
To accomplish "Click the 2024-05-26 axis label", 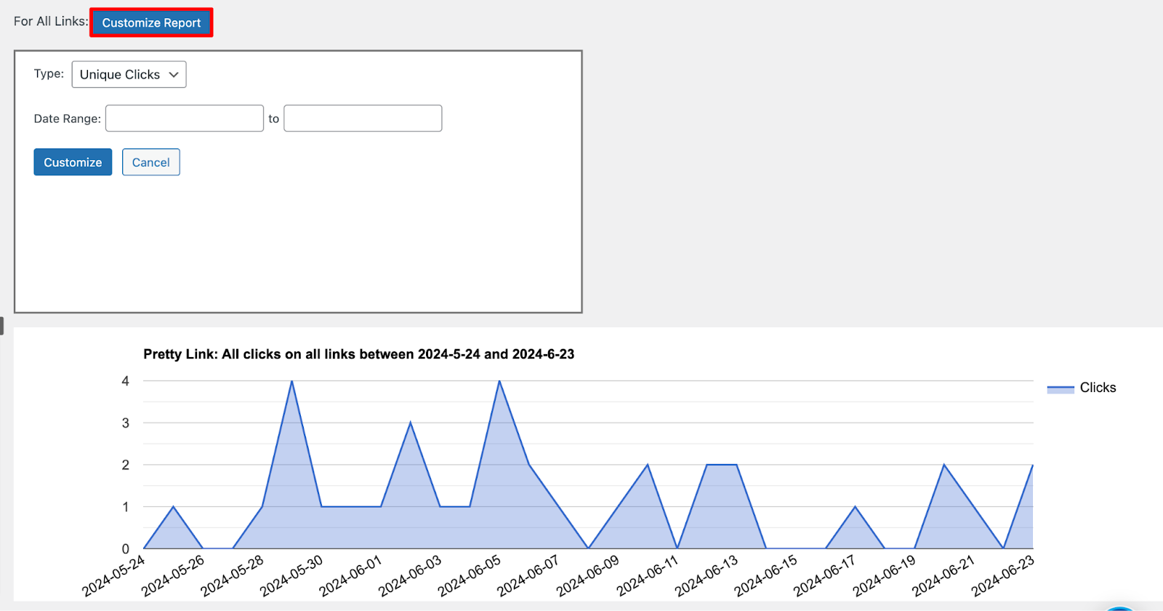I will [x=173, y=576].
